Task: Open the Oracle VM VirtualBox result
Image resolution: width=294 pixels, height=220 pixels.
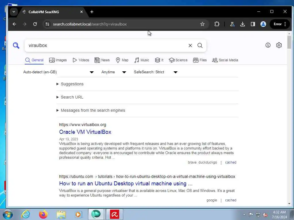Action: 85,132
